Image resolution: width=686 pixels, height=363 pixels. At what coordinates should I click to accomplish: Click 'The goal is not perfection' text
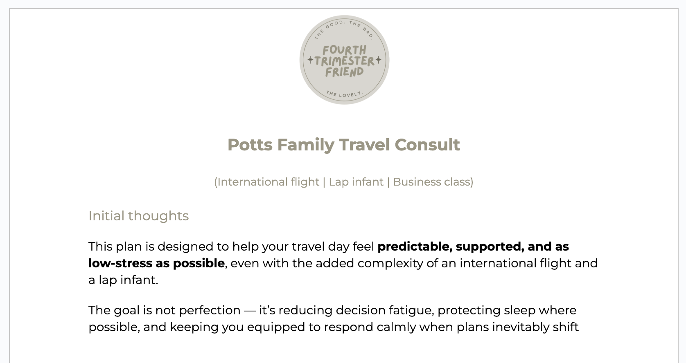[x=164, y=310]
